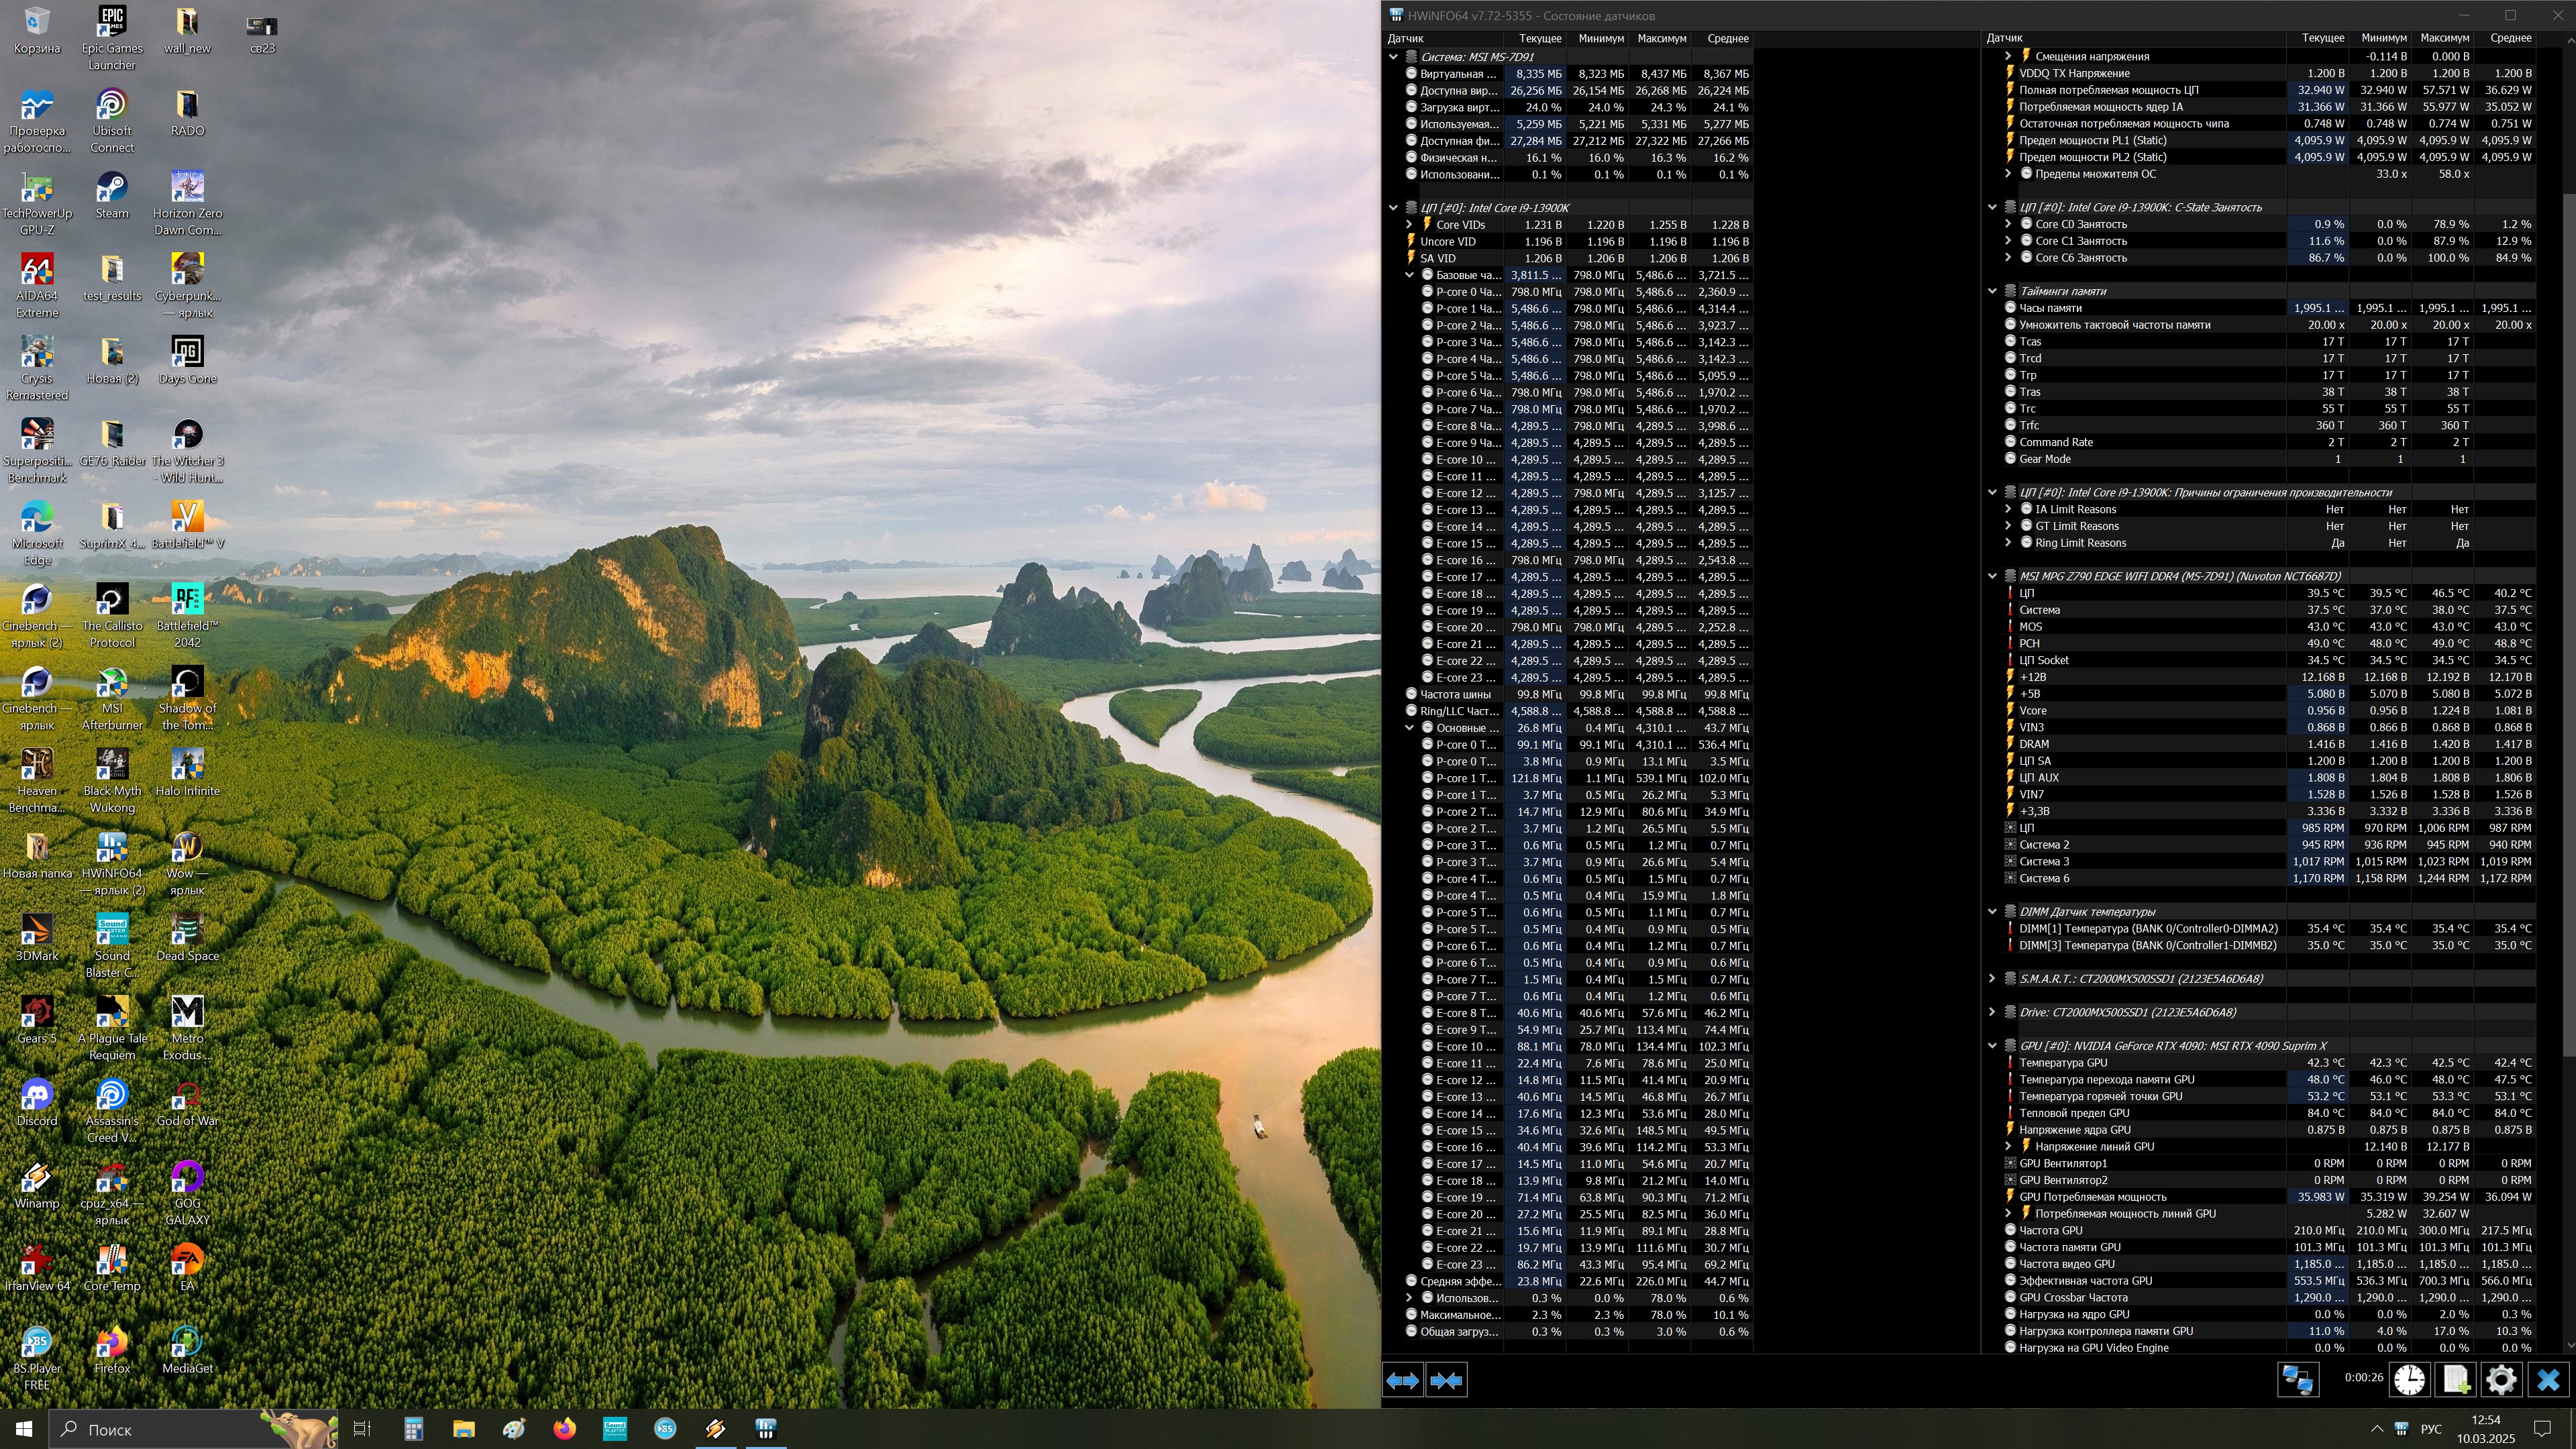Collapse the Тайминги памяти section
The height and width of the screenshot is (1449, 2576).
[x=1992, y=291]
